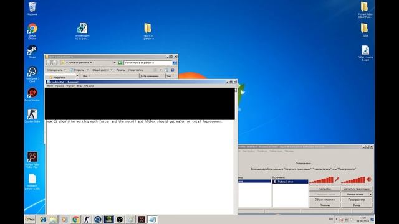
Task: Click the media player taskbar icon
Action: (64, 220)
